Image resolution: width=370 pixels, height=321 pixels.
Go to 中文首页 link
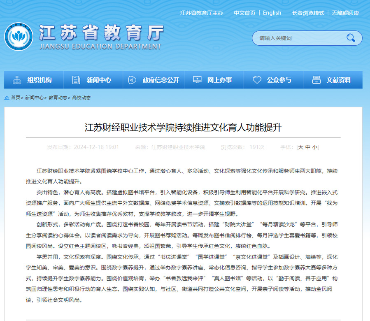[x=244, y=13]
